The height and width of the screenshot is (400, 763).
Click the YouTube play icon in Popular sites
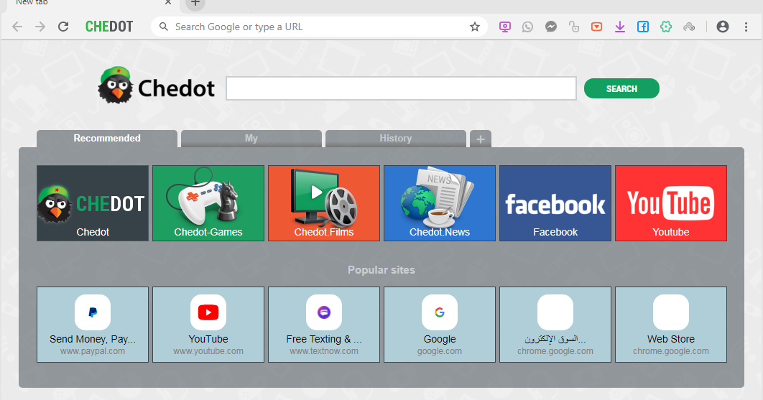(x=208, y=312)
